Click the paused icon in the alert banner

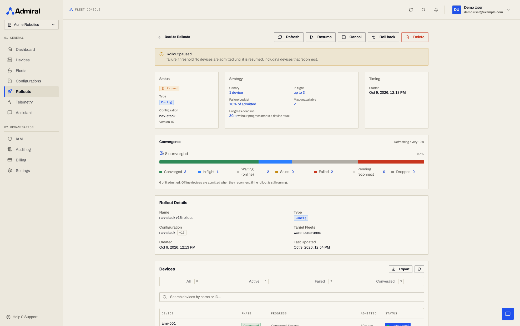[161, 54]
